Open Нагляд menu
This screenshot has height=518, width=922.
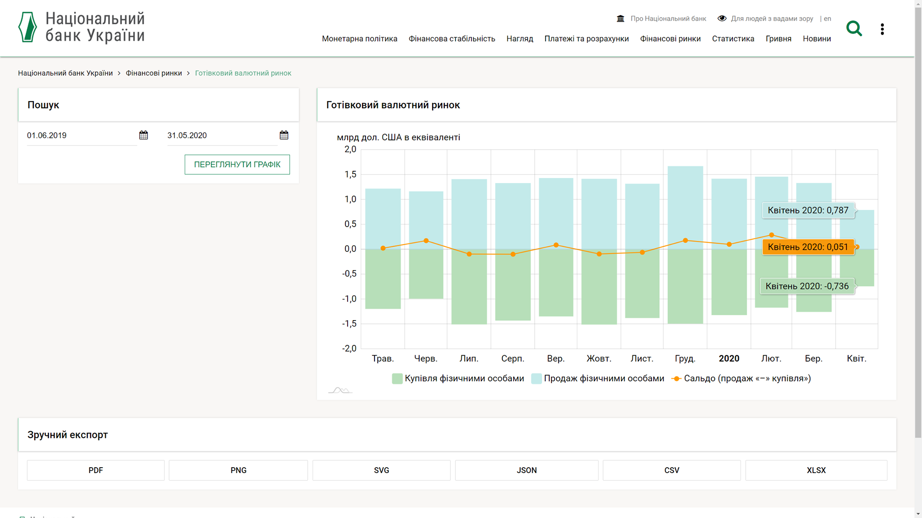pyautogui.click(x=520, y=39)
